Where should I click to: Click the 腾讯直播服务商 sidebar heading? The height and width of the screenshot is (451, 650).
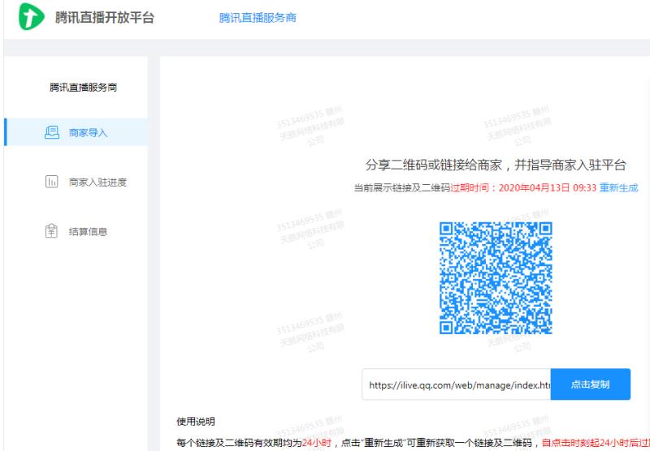point(84,88)
